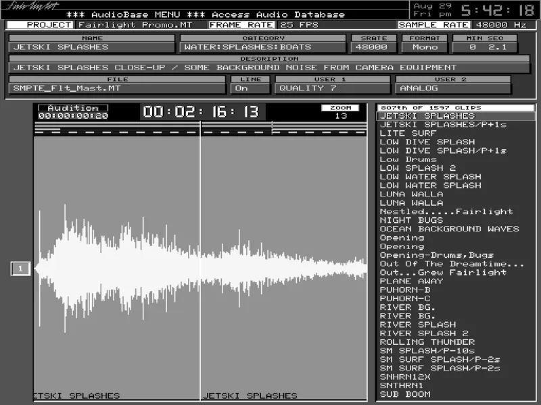Viewport: 541px width, 405px height.
Task: Select track 1 button beside the waveform
Action: pyautogui.click(x=20, y=269)
